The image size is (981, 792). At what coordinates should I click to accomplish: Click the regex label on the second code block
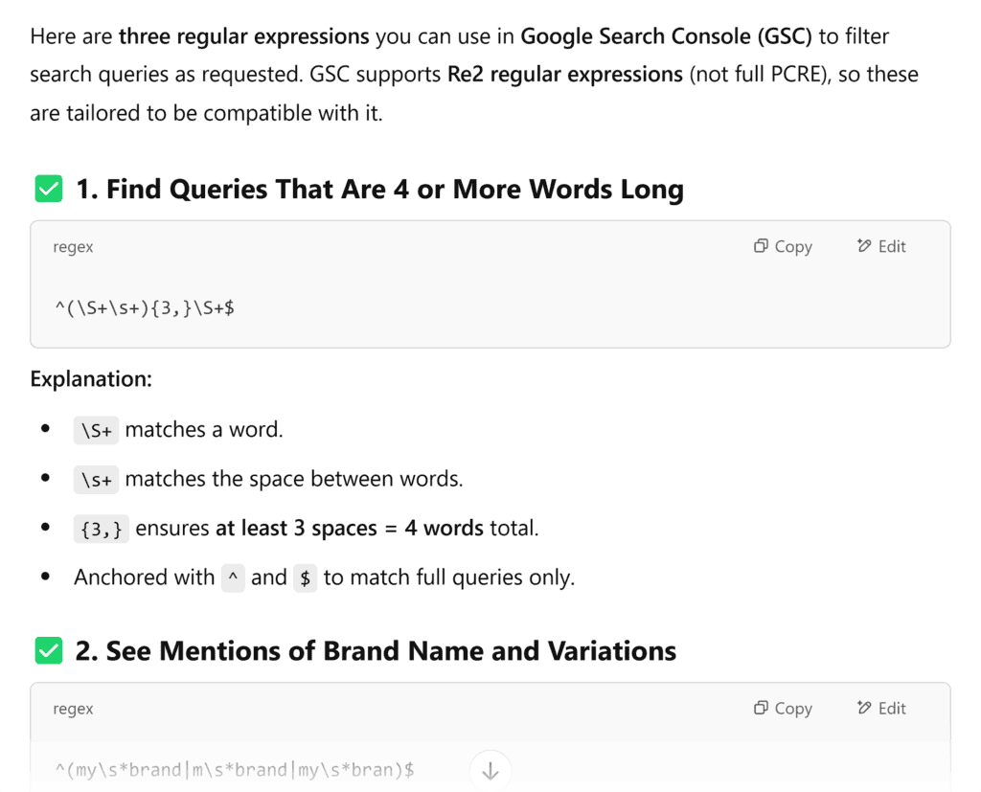[73, 709]
